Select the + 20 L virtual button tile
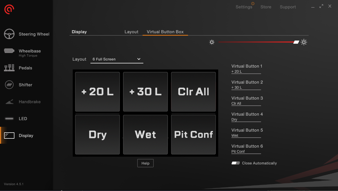The width and height of the screenshot is (338, 191). (x=97, y=92)
